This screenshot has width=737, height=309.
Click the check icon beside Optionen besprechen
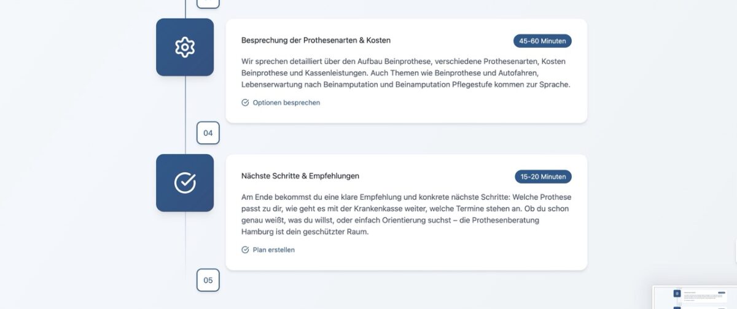(x=246, y=103)
